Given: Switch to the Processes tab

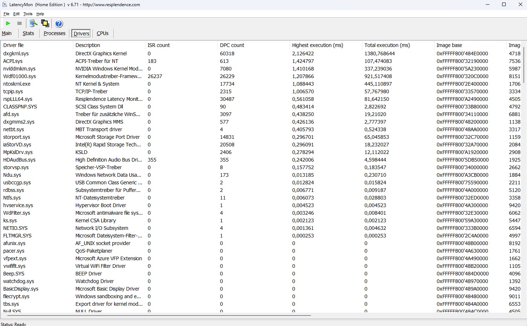Looking at the screenshot, I should click(55, 33).
